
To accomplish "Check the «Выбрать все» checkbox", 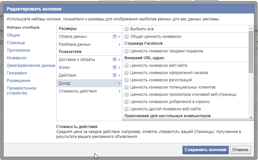I will (x=127, y=29).
